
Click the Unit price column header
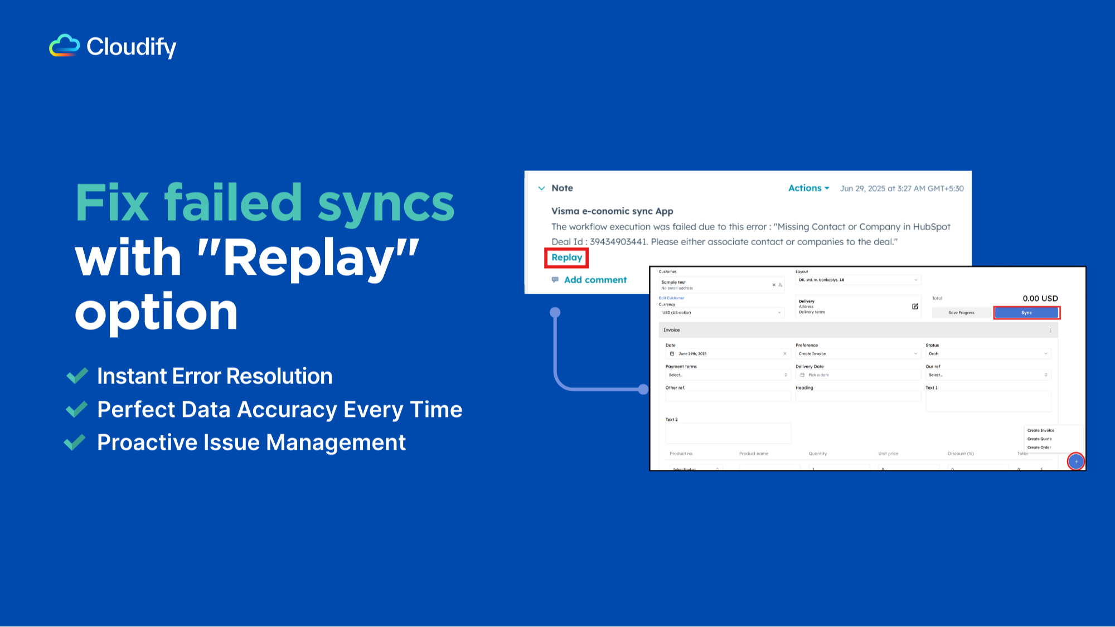pyautogui.click(x=888, y=454)
